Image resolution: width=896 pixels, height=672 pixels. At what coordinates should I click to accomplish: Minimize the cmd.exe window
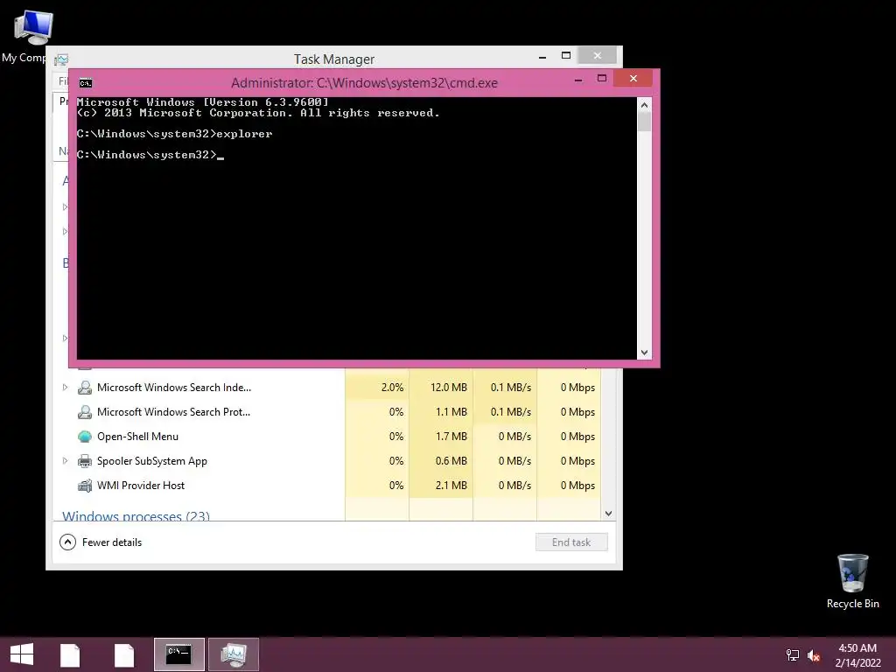pyautogui.click(x=578, y=79)
